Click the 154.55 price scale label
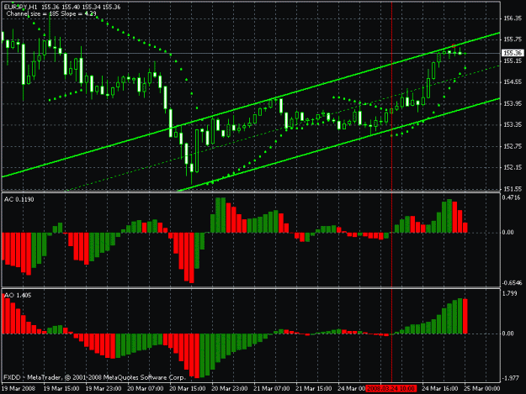 (513, 82)
